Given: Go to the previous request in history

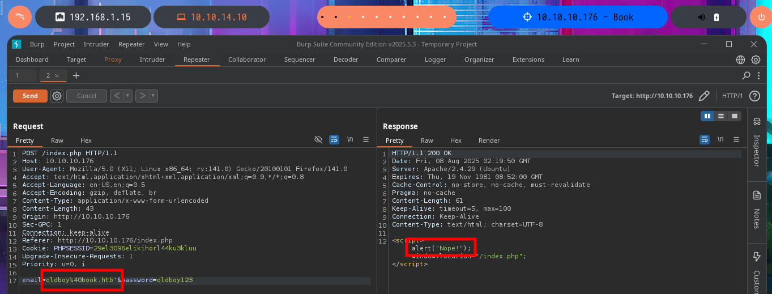Looking at the screenshot, I should click(117, 96).
